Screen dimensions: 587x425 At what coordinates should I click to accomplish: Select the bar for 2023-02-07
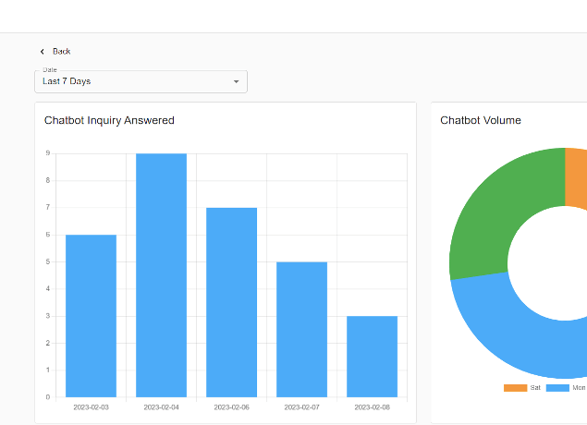point(301,329)
